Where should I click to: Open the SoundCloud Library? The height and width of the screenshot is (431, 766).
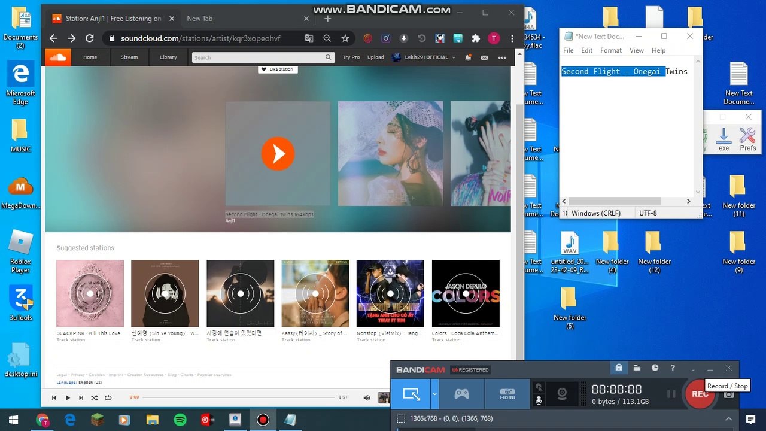click(168, 57)
